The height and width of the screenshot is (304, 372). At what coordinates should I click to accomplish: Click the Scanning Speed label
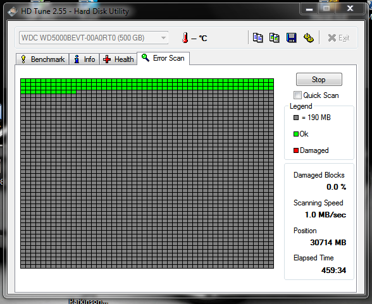(x=318, y=203)
